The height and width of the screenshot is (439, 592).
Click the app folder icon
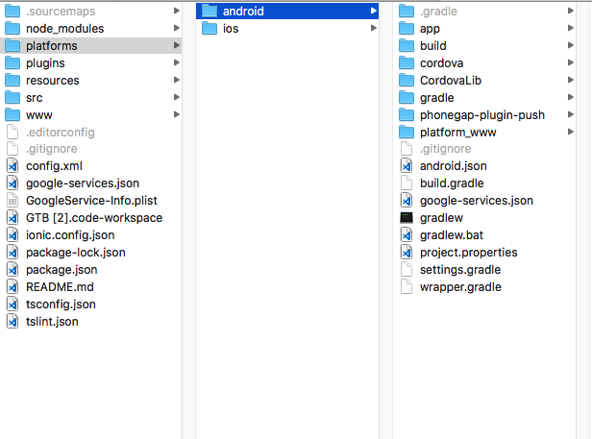(x=407, y=28)
